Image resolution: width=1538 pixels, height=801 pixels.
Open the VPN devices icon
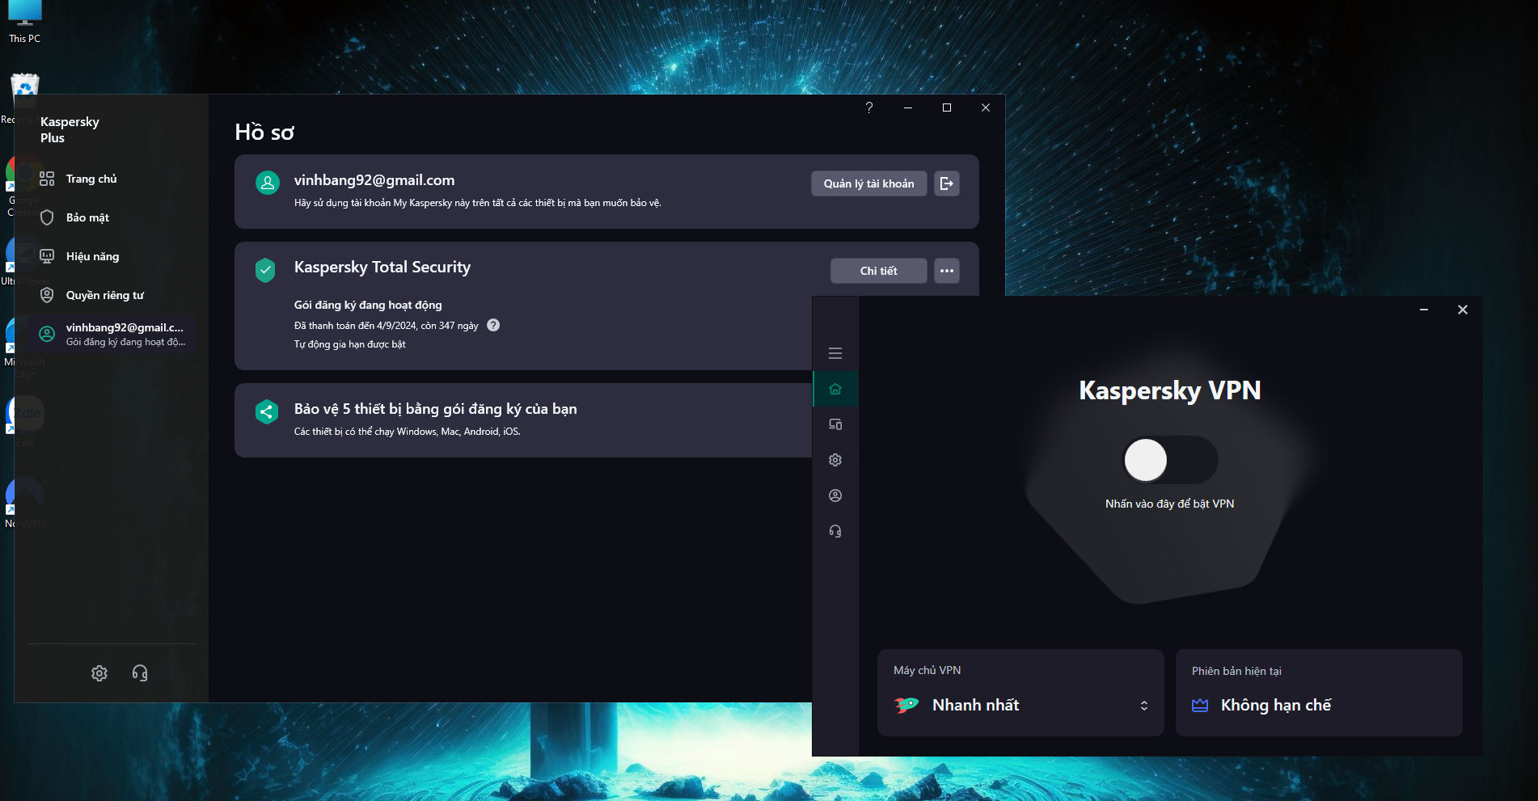tap(835, 424)
